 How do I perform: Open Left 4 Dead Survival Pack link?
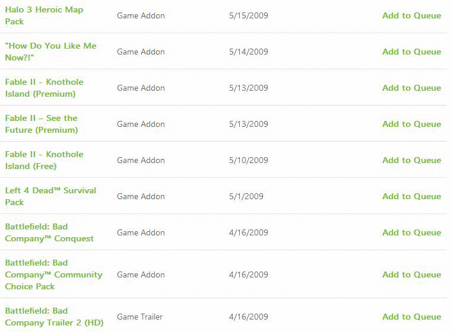50,196
